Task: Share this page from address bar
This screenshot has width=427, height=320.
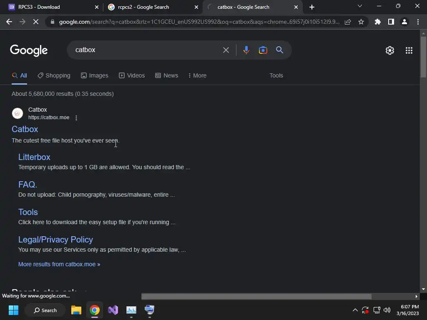Action: [x=348, y=22]
